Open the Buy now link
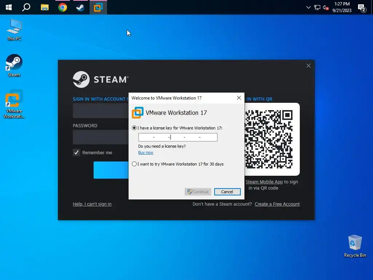The height and width of the screenshot is (280, 373). tap(146, 152)
